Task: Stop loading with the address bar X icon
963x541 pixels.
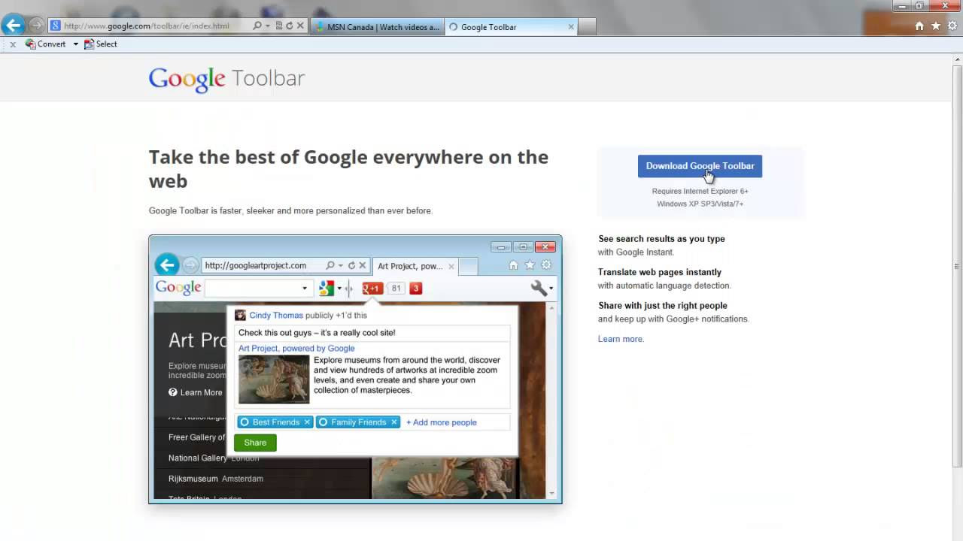Action: click(300, 26)
